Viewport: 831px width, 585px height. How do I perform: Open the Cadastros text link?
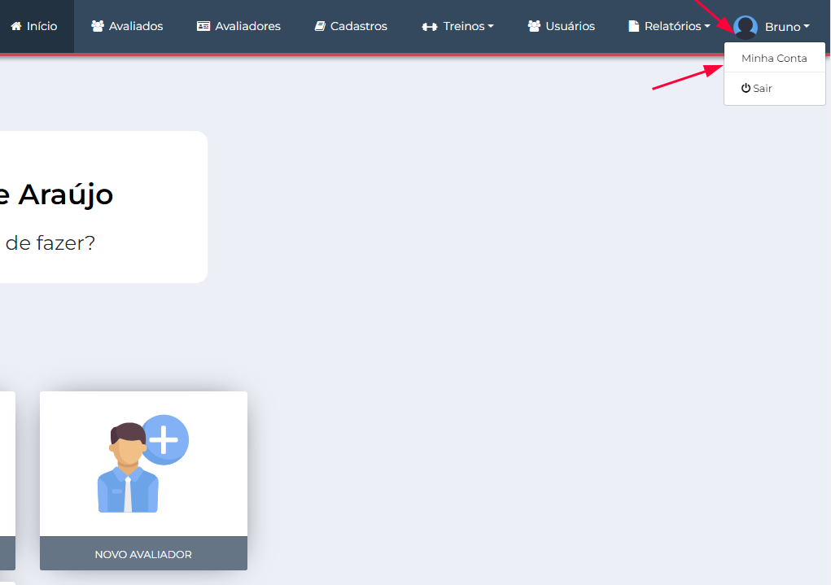[358, 26]
